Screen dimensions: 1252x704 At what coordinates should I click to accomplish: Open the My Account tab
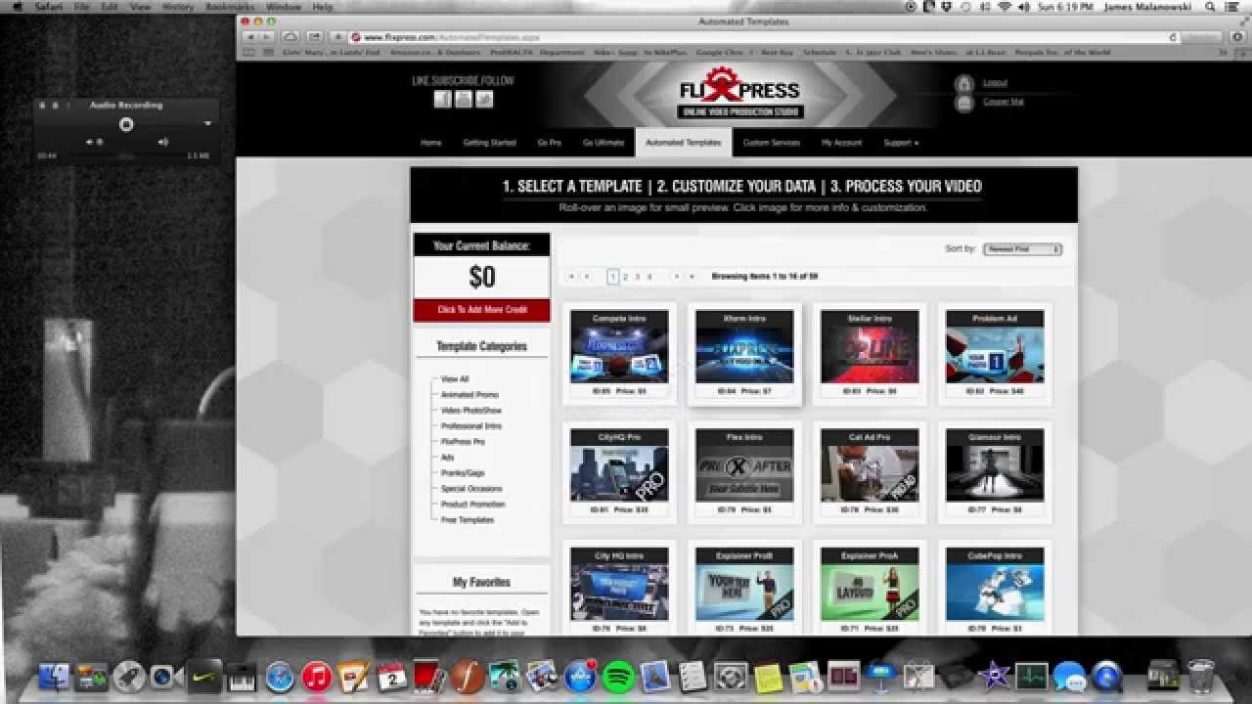click(841, 143)
